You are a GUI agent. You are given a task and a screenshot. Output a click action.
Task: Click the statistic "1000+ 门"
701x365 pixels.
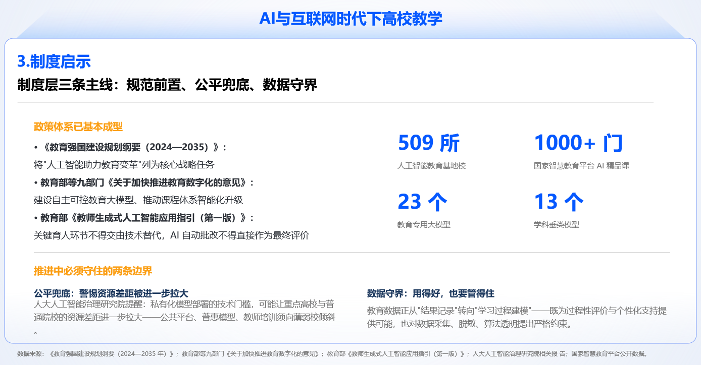click(x=579, y=143)
